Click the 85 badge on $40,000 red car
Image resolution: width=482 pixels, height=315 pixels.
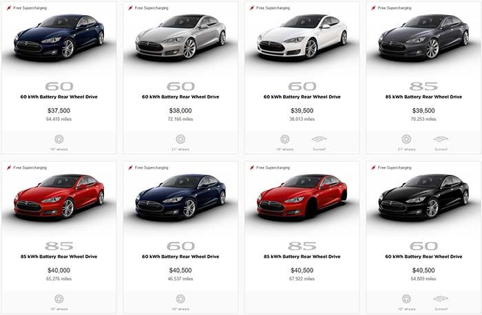(x=59, y=246)
